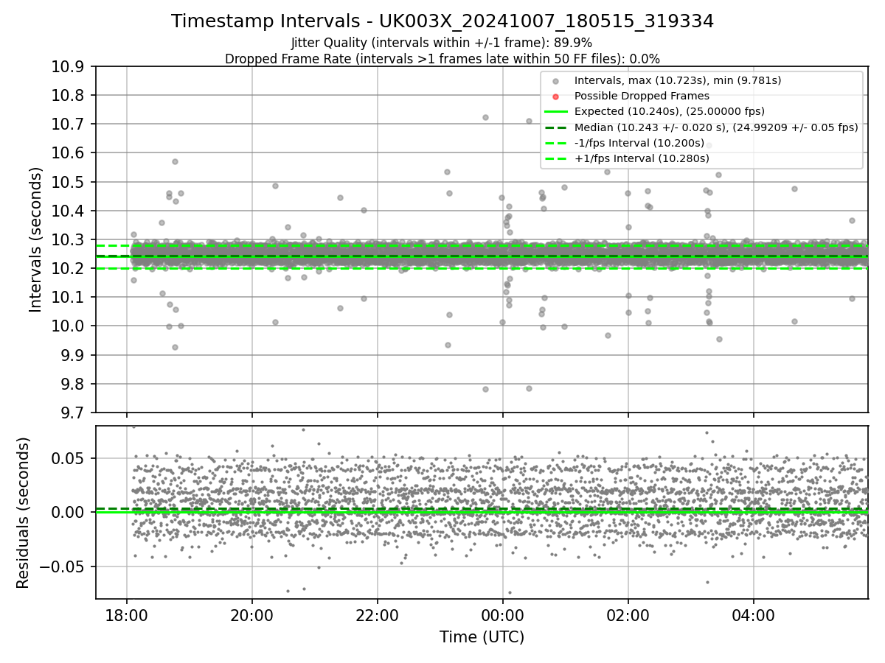Click legend entry starting 'Median (10.243 +/- 0.020 s)'
The height and width of the screenshot is (663, 885).
coord(716,127)
